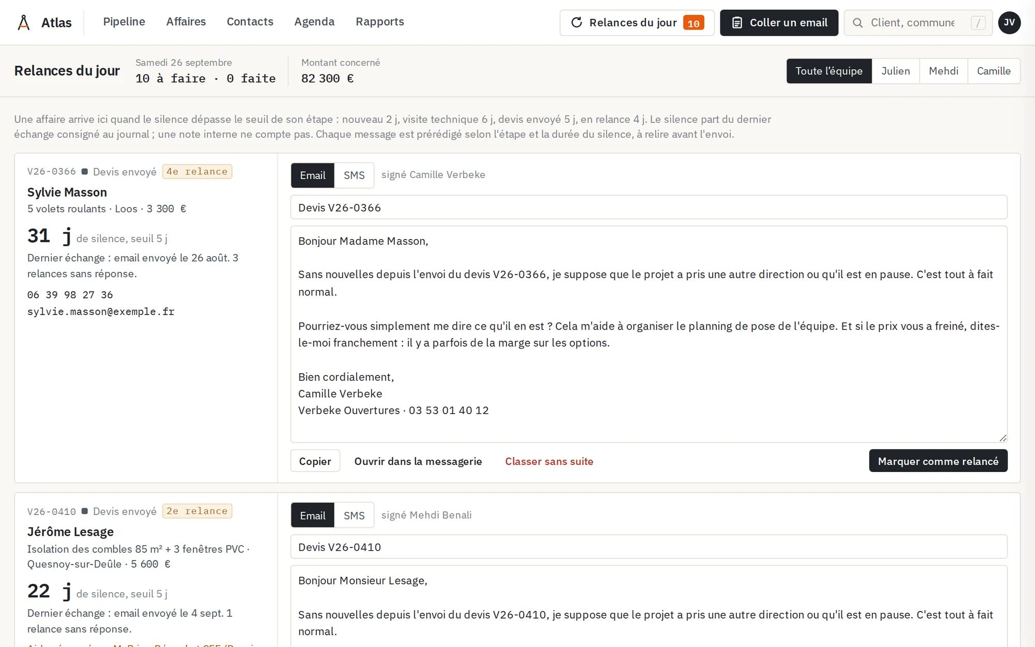Click the Sylvie Masson email body textarea
The height and width of the screenshot is (647, 1035).
coord(649,334)
